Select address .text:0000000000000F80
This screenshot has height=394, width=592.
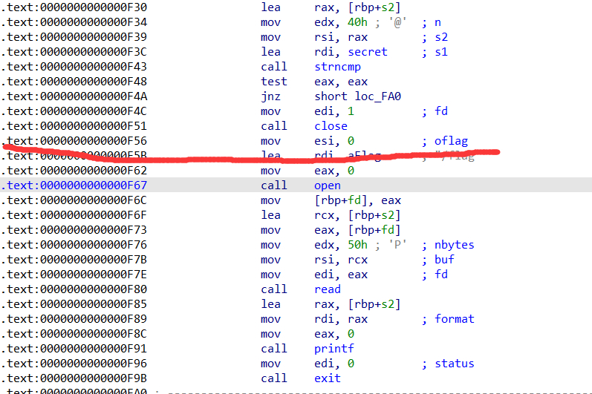(74, 289)
